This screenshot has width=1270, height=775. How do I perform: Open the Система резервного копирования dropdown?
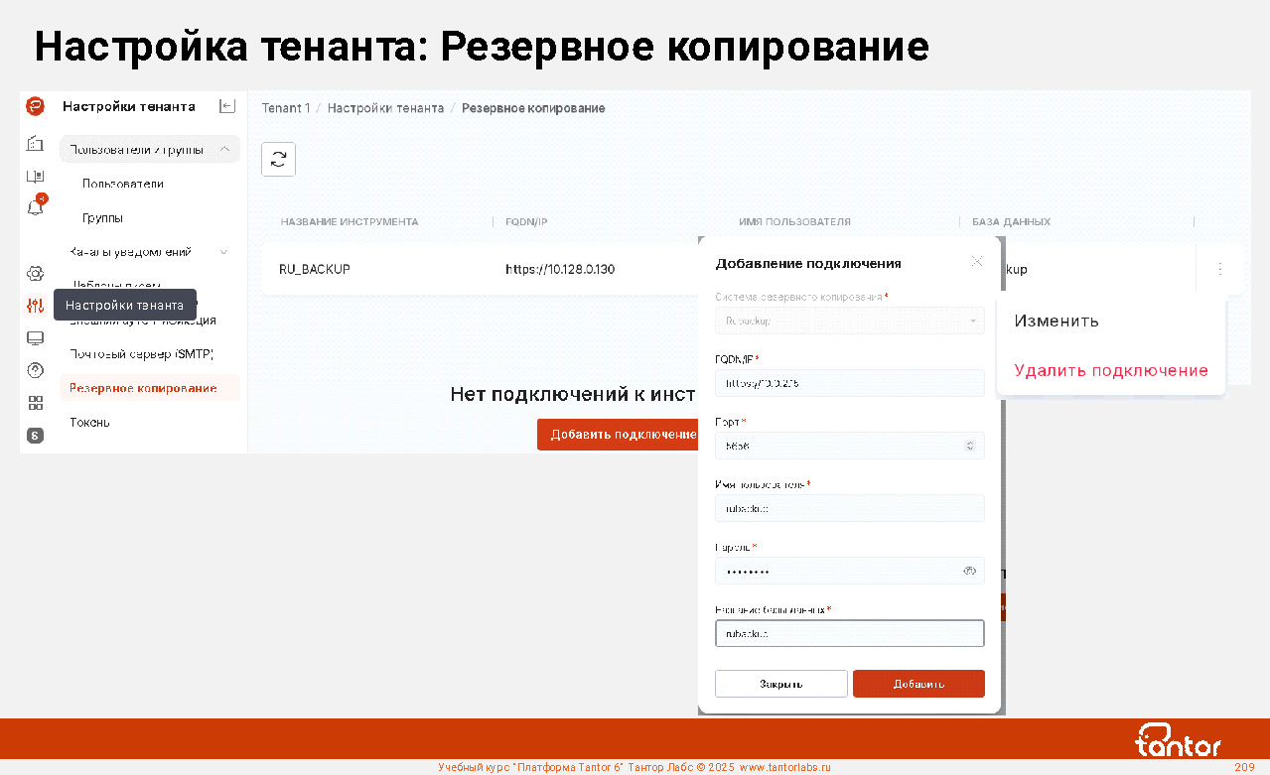pos(849,321)
